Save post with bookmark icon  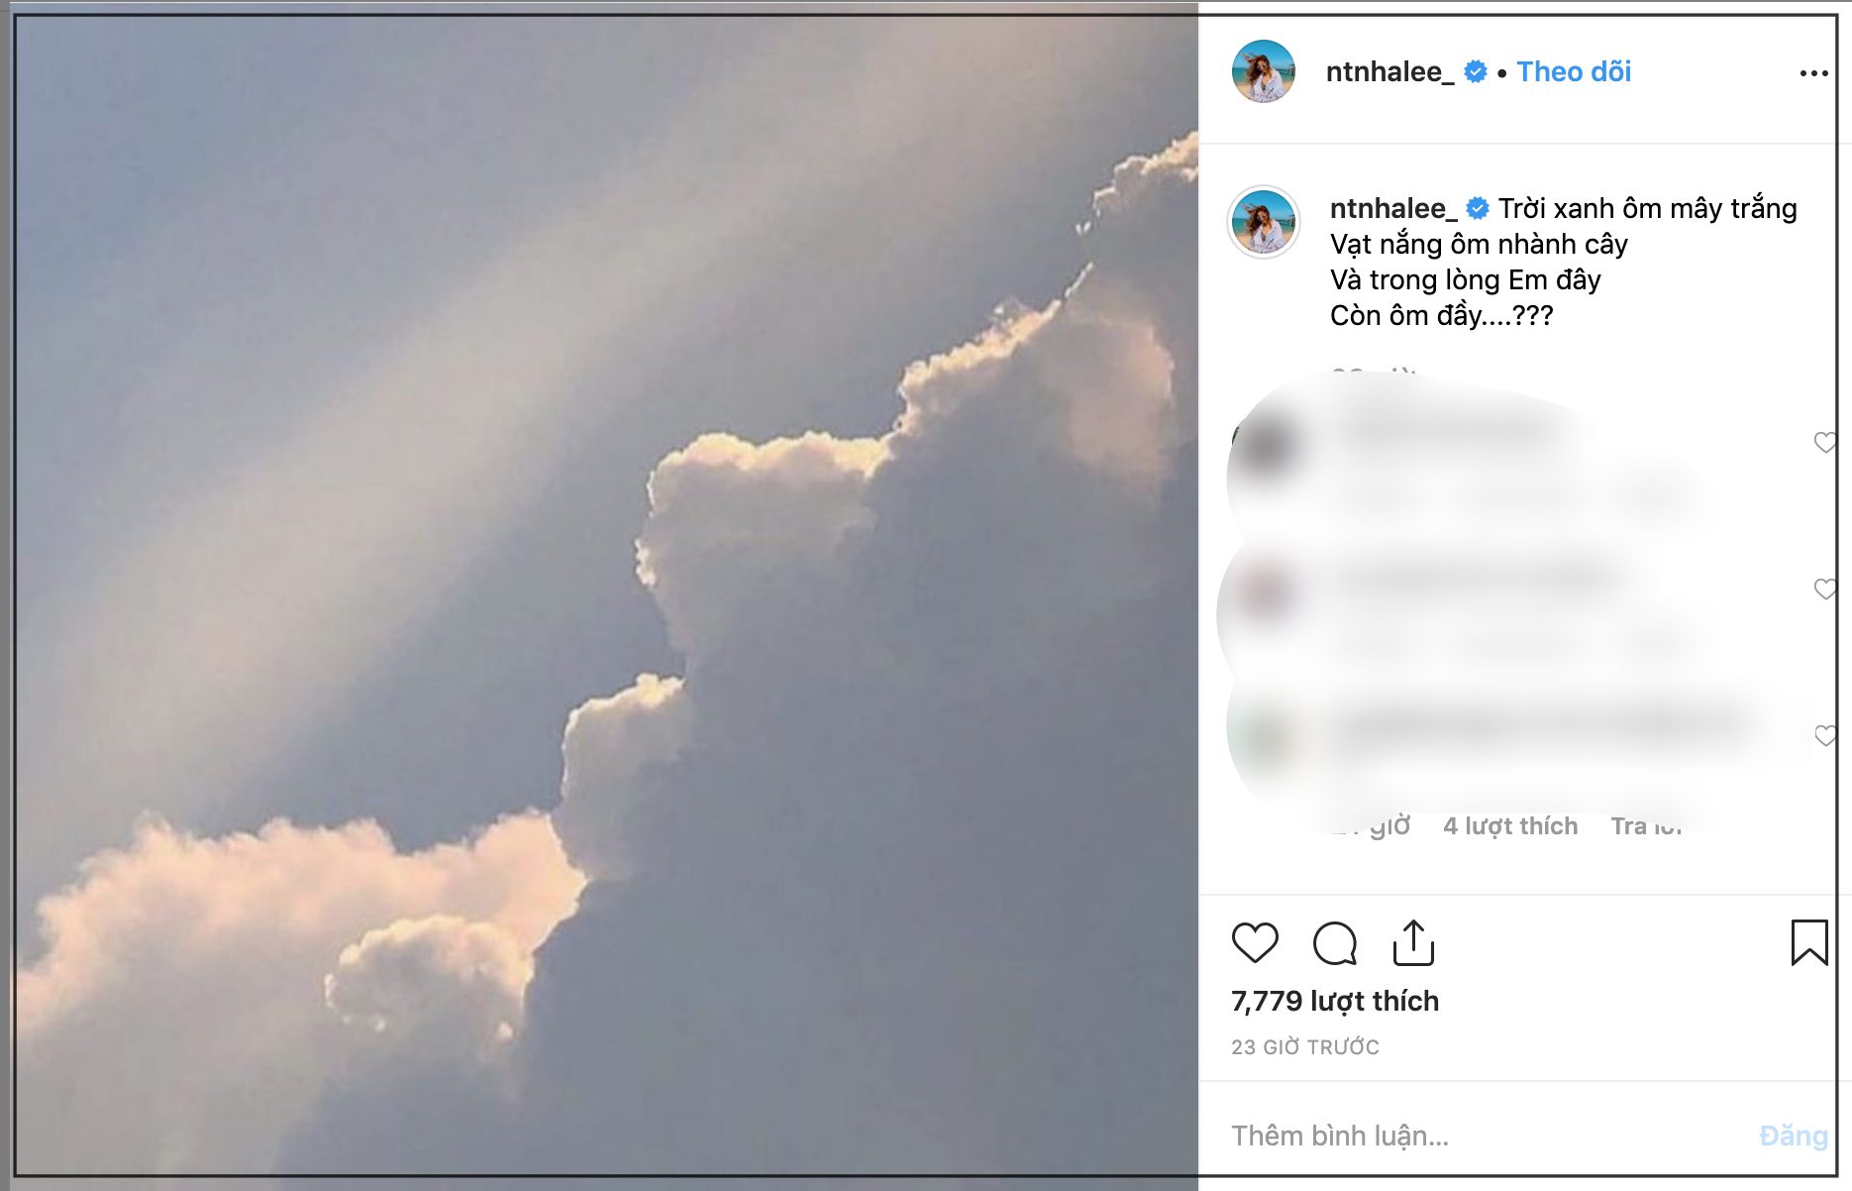click(1808, 942)
